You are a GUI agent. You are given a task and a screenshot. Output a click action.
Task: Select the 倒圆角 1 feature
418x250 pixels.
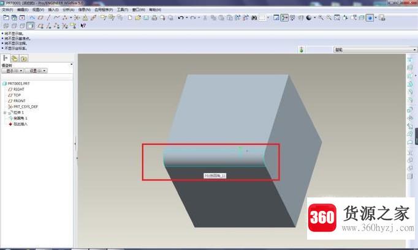coord(18,119)
